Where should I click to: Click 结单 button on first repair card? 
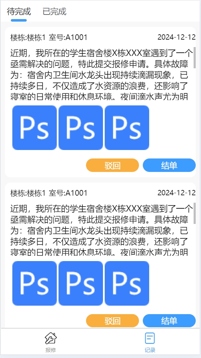pos(169,165)
